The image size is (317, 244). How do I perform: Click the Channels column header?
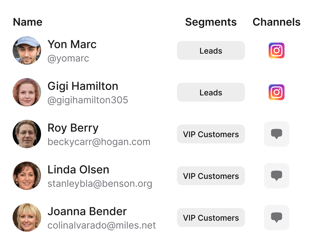coord(276,22)
